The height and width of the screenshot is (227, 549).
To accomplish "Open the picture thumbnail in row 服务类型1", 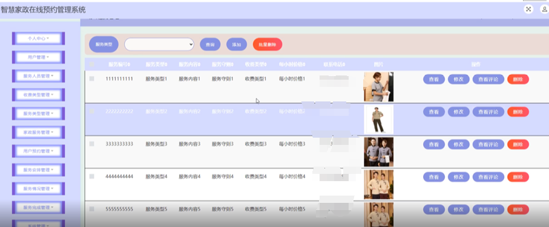I will click(378, 87).
